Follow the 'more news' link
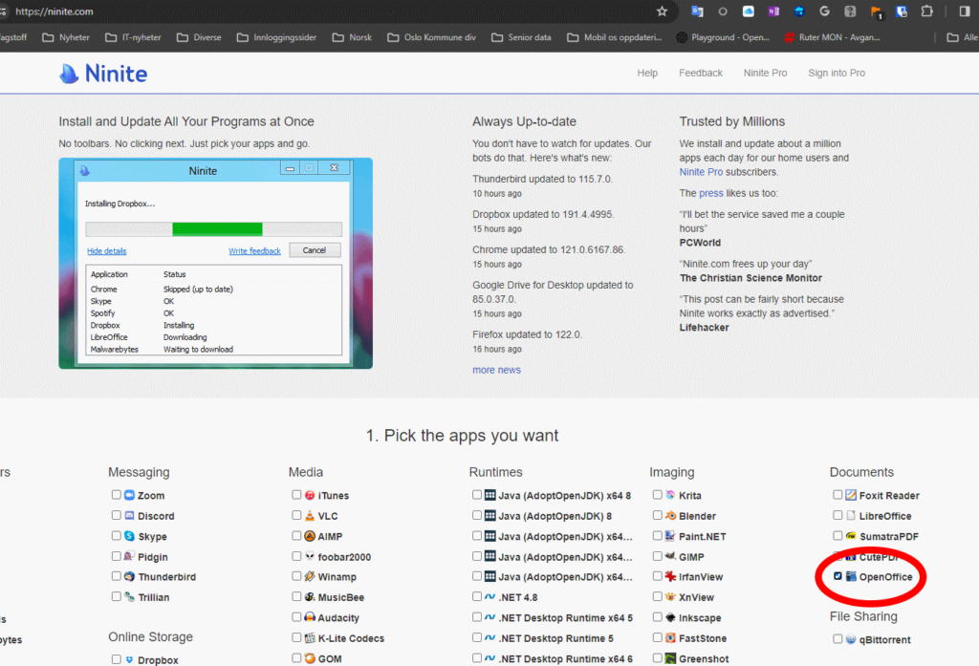The height and width of the screenshot is (666, 979). 496,370
